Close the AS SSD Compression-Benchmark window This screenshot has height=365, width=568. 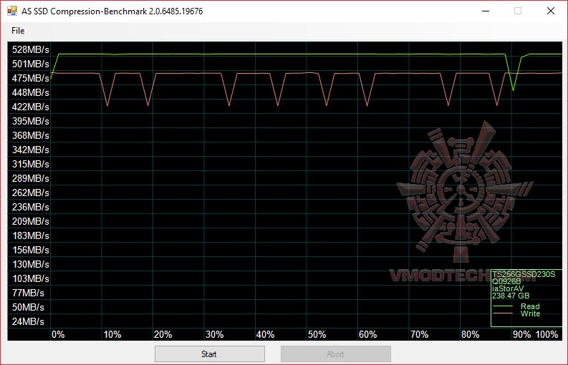pyautogui.click(x=551, y=11)
